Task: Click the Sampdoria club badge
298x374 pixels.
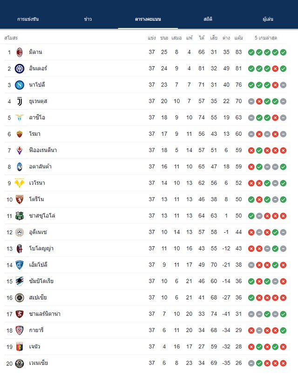Action: [x=20, y=281]
